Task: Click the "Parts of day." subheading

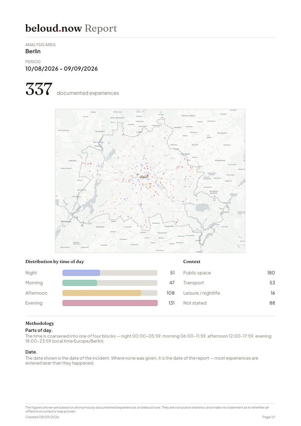Action: coord(39,331)
